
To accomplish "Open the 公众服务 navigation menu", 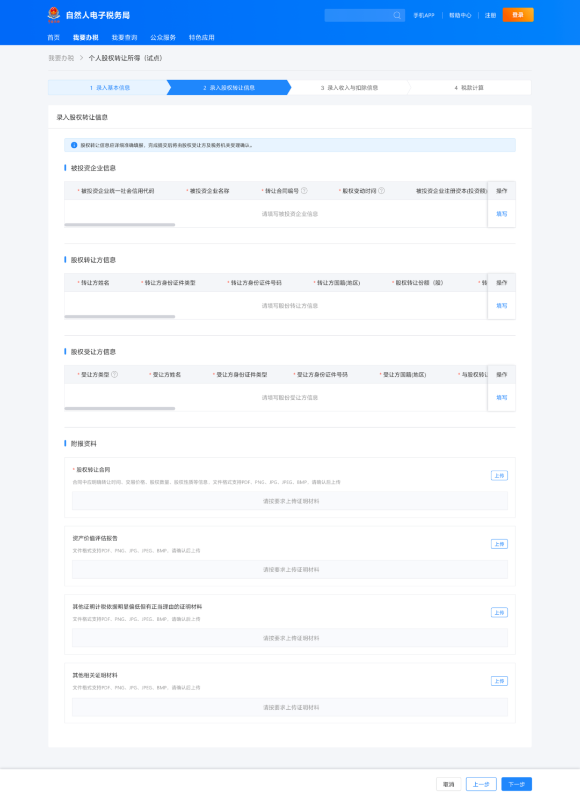I will click(x=163, y=38).
